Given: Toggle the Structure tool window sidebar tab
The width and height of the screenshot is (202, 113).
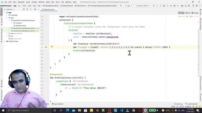Looking at the screenshot, I should coord(1,21).
